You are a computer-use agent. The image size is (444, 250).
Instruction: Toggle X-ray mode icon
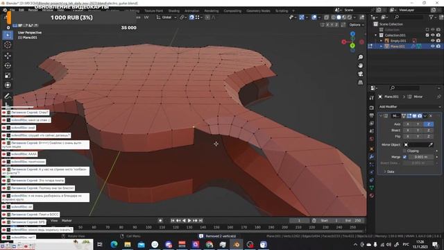click(326, 17)
